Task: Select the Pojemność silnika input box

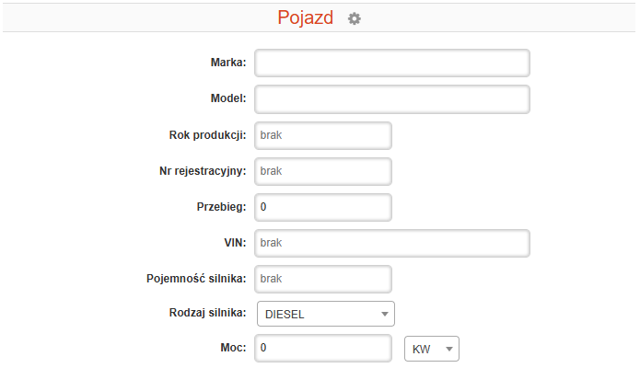Action: [x=323, y=278]
